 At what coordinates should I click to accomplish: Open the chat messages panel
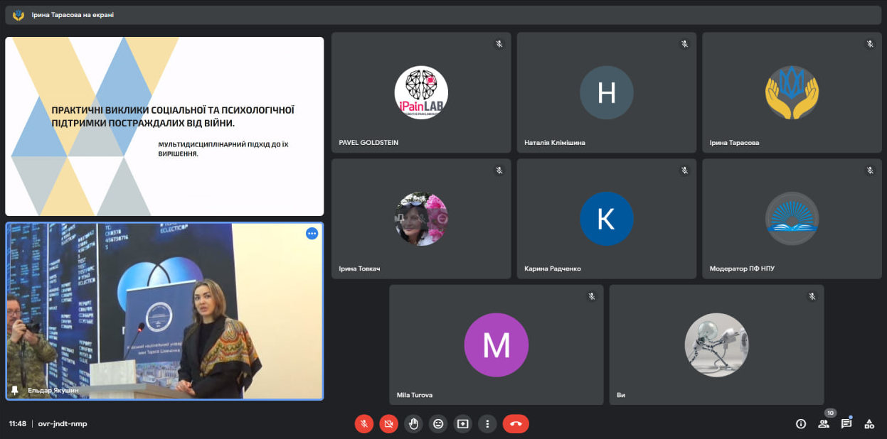point(846,424)
